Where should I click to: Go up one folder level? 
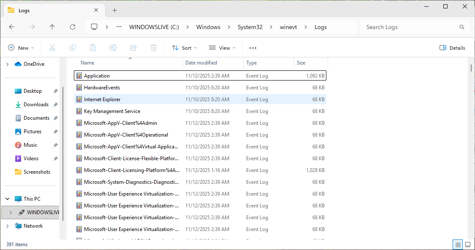point(52,27)
